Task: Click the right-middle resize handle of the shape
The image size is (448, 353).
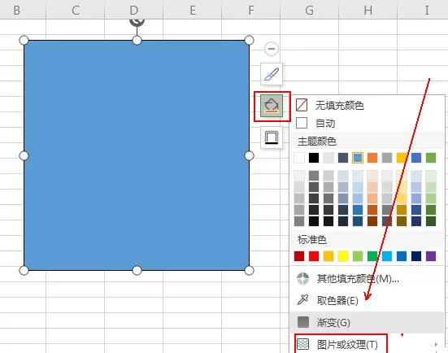Action: [249, 156]
